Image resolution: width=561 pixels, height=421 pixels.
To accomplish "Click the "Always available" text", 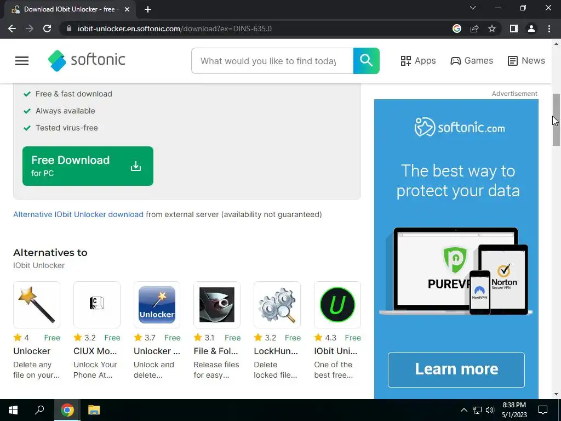I will (x=65, y=111).
